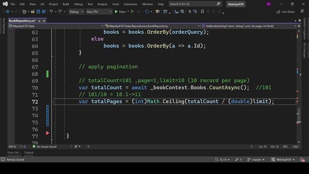Open the Edit menu
309x174 pixels.
[22, 4]
